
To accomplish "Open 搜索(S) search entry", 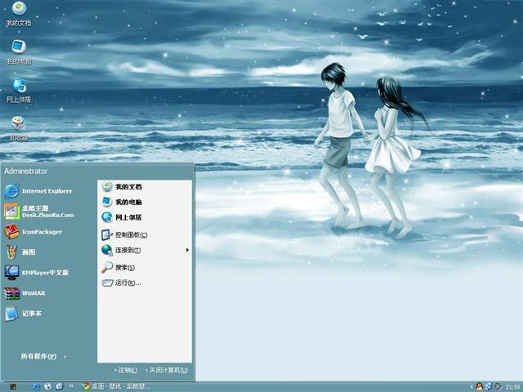I will 118,267.
